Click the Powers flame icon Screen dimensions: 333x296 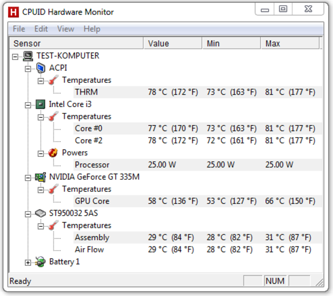click(x=53, y=152)
